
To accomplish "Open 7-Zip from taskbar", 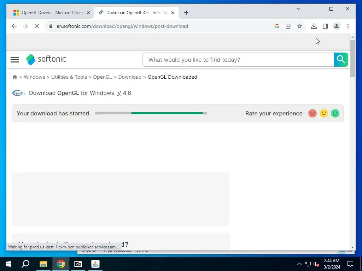I will [78, 264].
